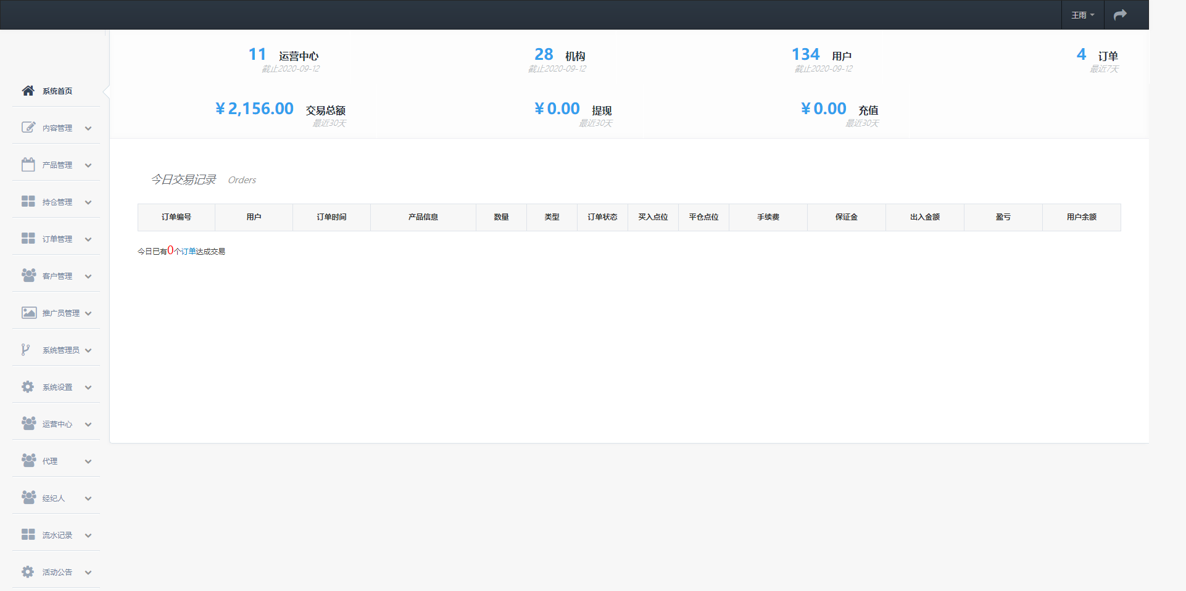Open the 经纪人 sidebar menu
Screen dimensions: 1186x591
pos(56,498)
